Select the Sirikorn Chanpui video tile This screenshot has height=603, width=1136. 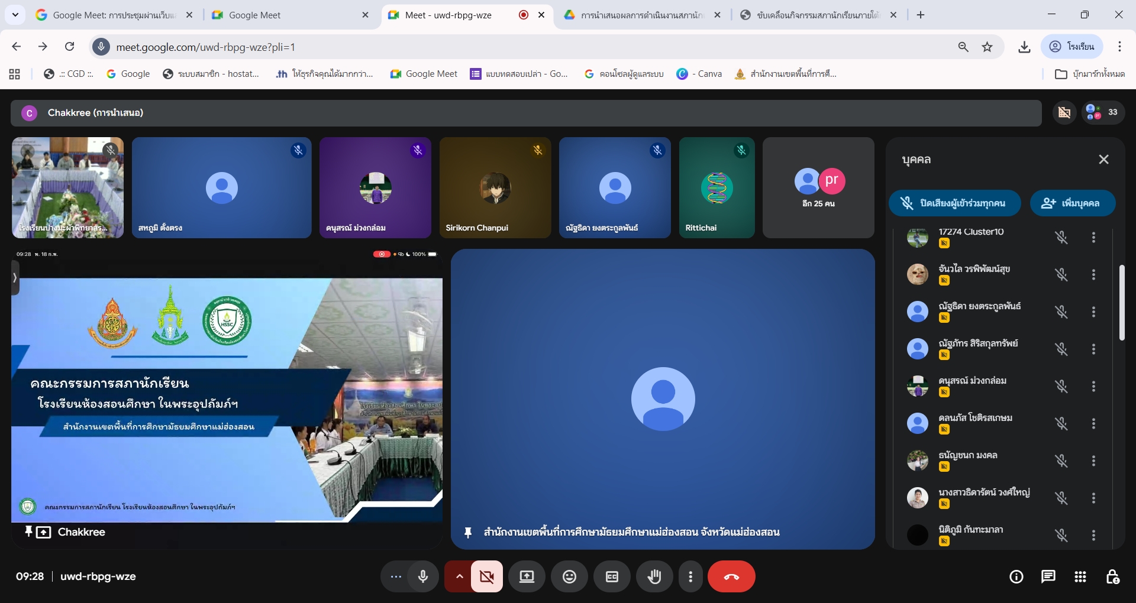[495, 188]
